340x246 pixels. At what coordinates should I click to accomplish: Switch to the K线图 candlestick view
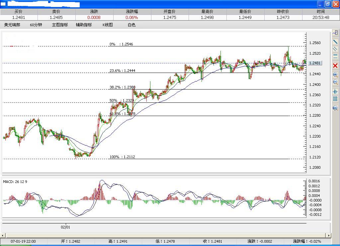(x=108, y=25)
